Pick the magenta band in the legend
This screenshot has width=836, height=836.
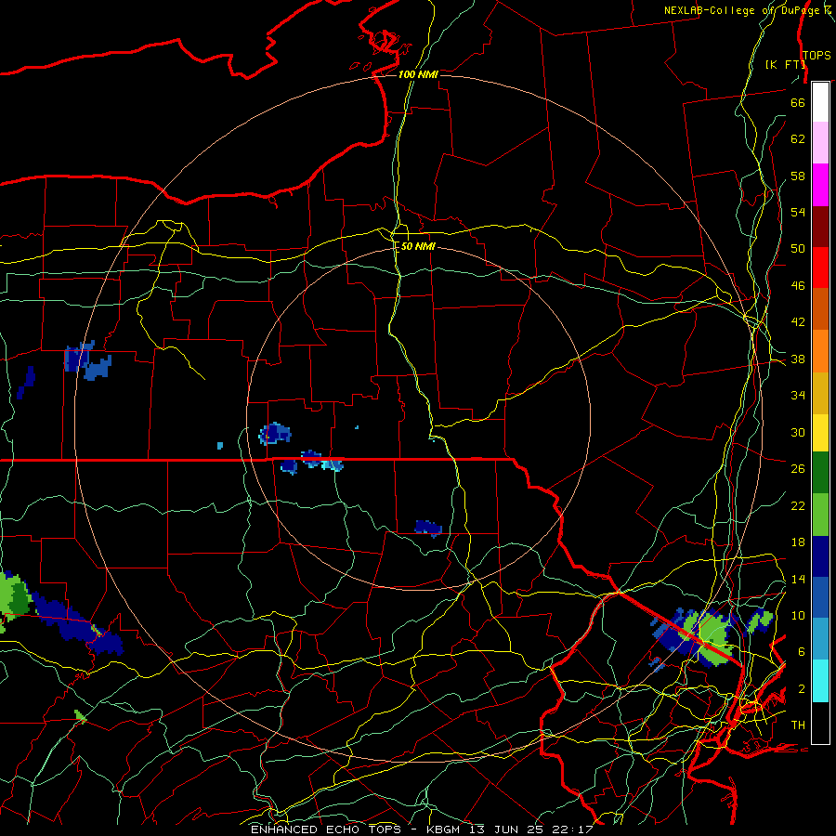tap(820, 185)
